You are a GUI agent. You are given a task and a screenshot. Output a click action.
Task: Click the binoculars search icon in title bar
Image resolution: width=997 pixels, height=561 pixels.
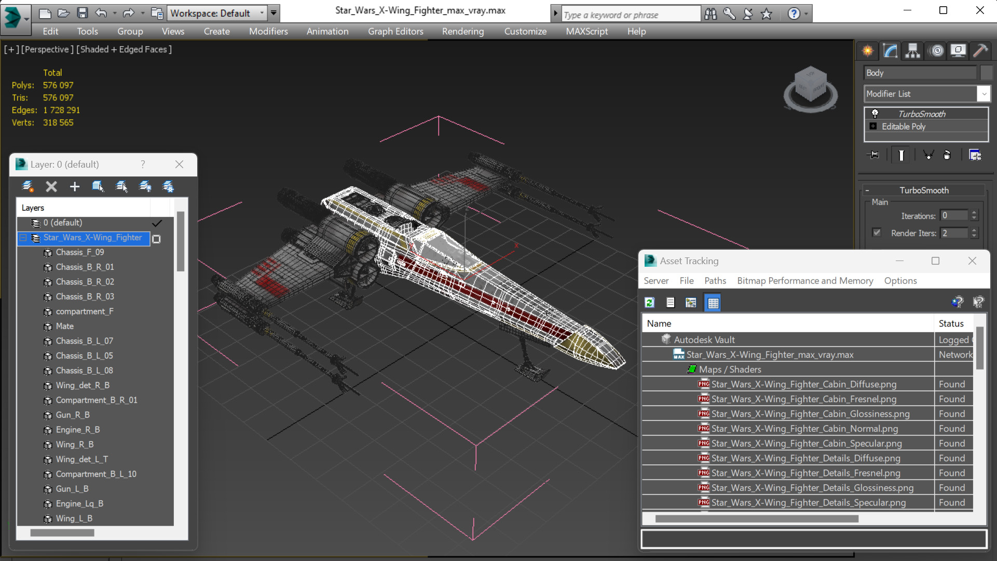711,14
